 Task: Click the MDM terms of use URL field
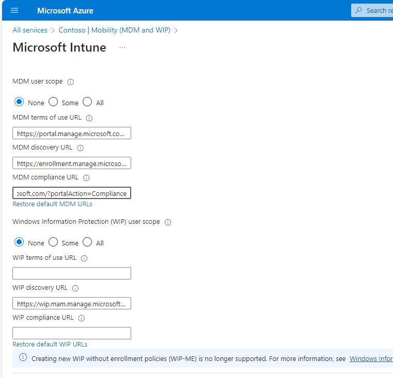click(72, 133)
